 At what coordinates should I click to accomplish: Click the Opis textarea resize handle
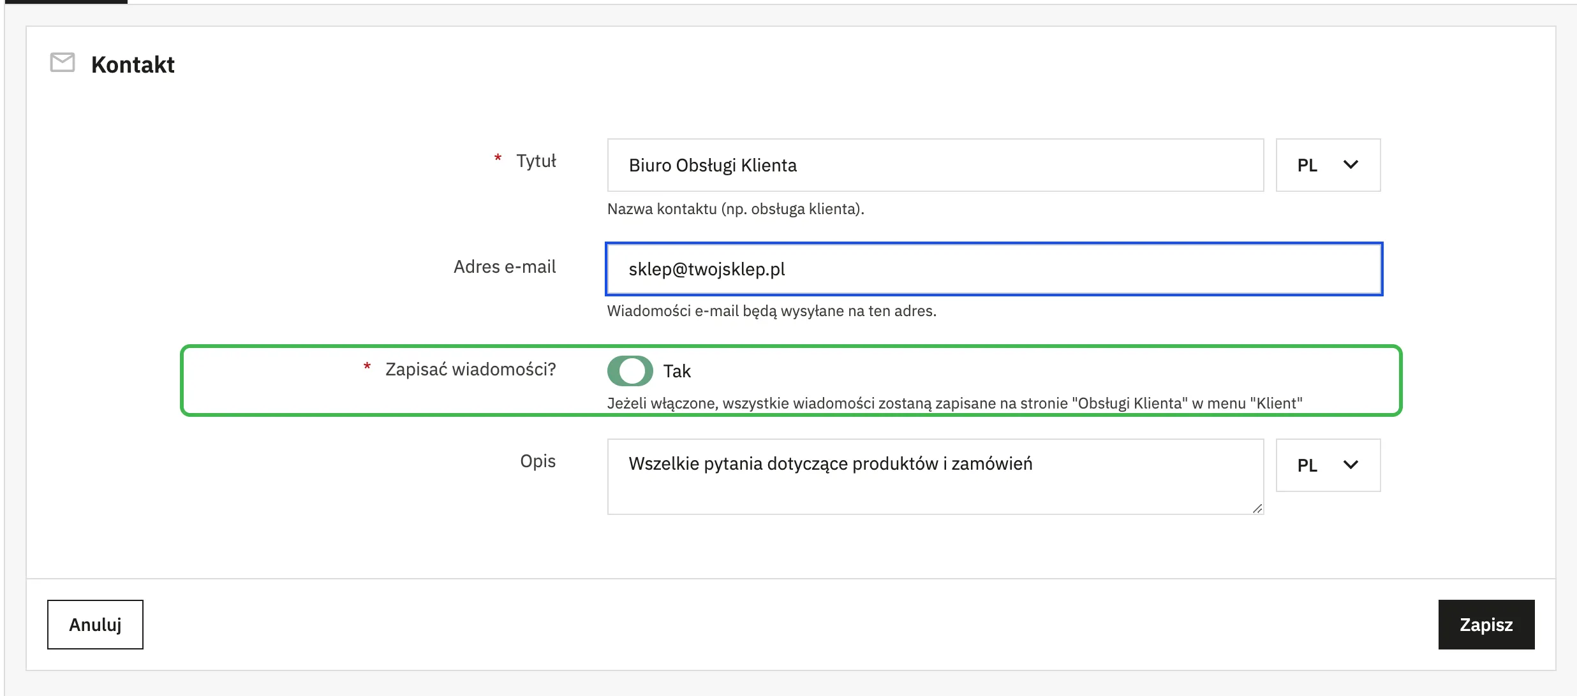[x=1257, y=508]
